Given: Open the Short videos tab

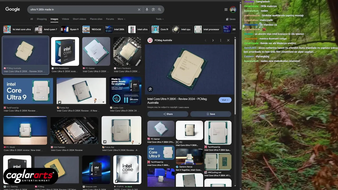Looking at the screenshot, I should pos(79,19).
